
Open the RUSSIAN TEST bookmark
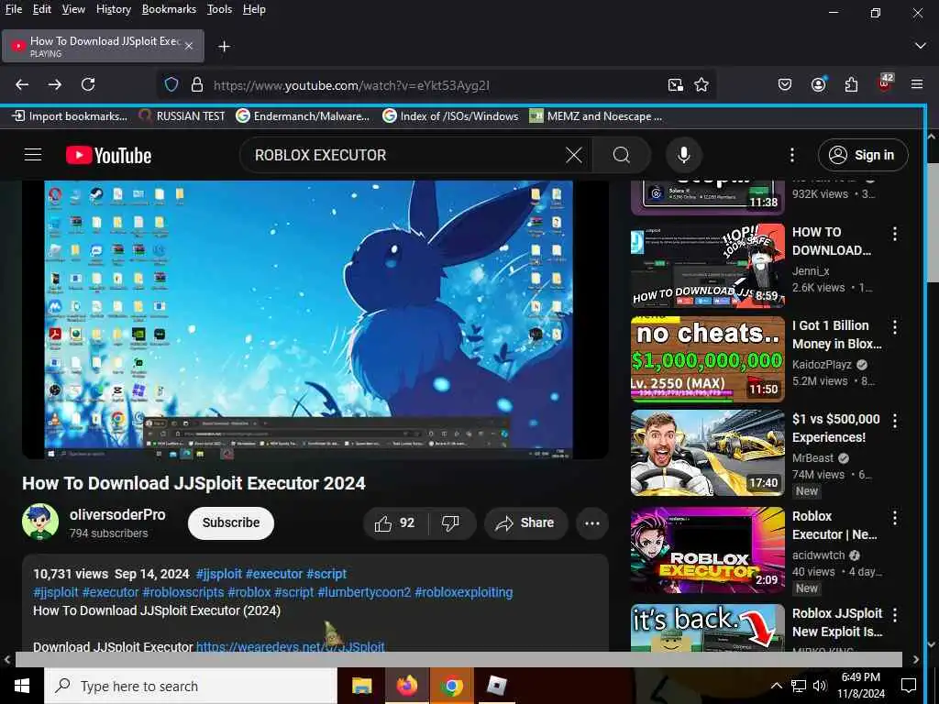pyautogui.click(x=182, y=116)
